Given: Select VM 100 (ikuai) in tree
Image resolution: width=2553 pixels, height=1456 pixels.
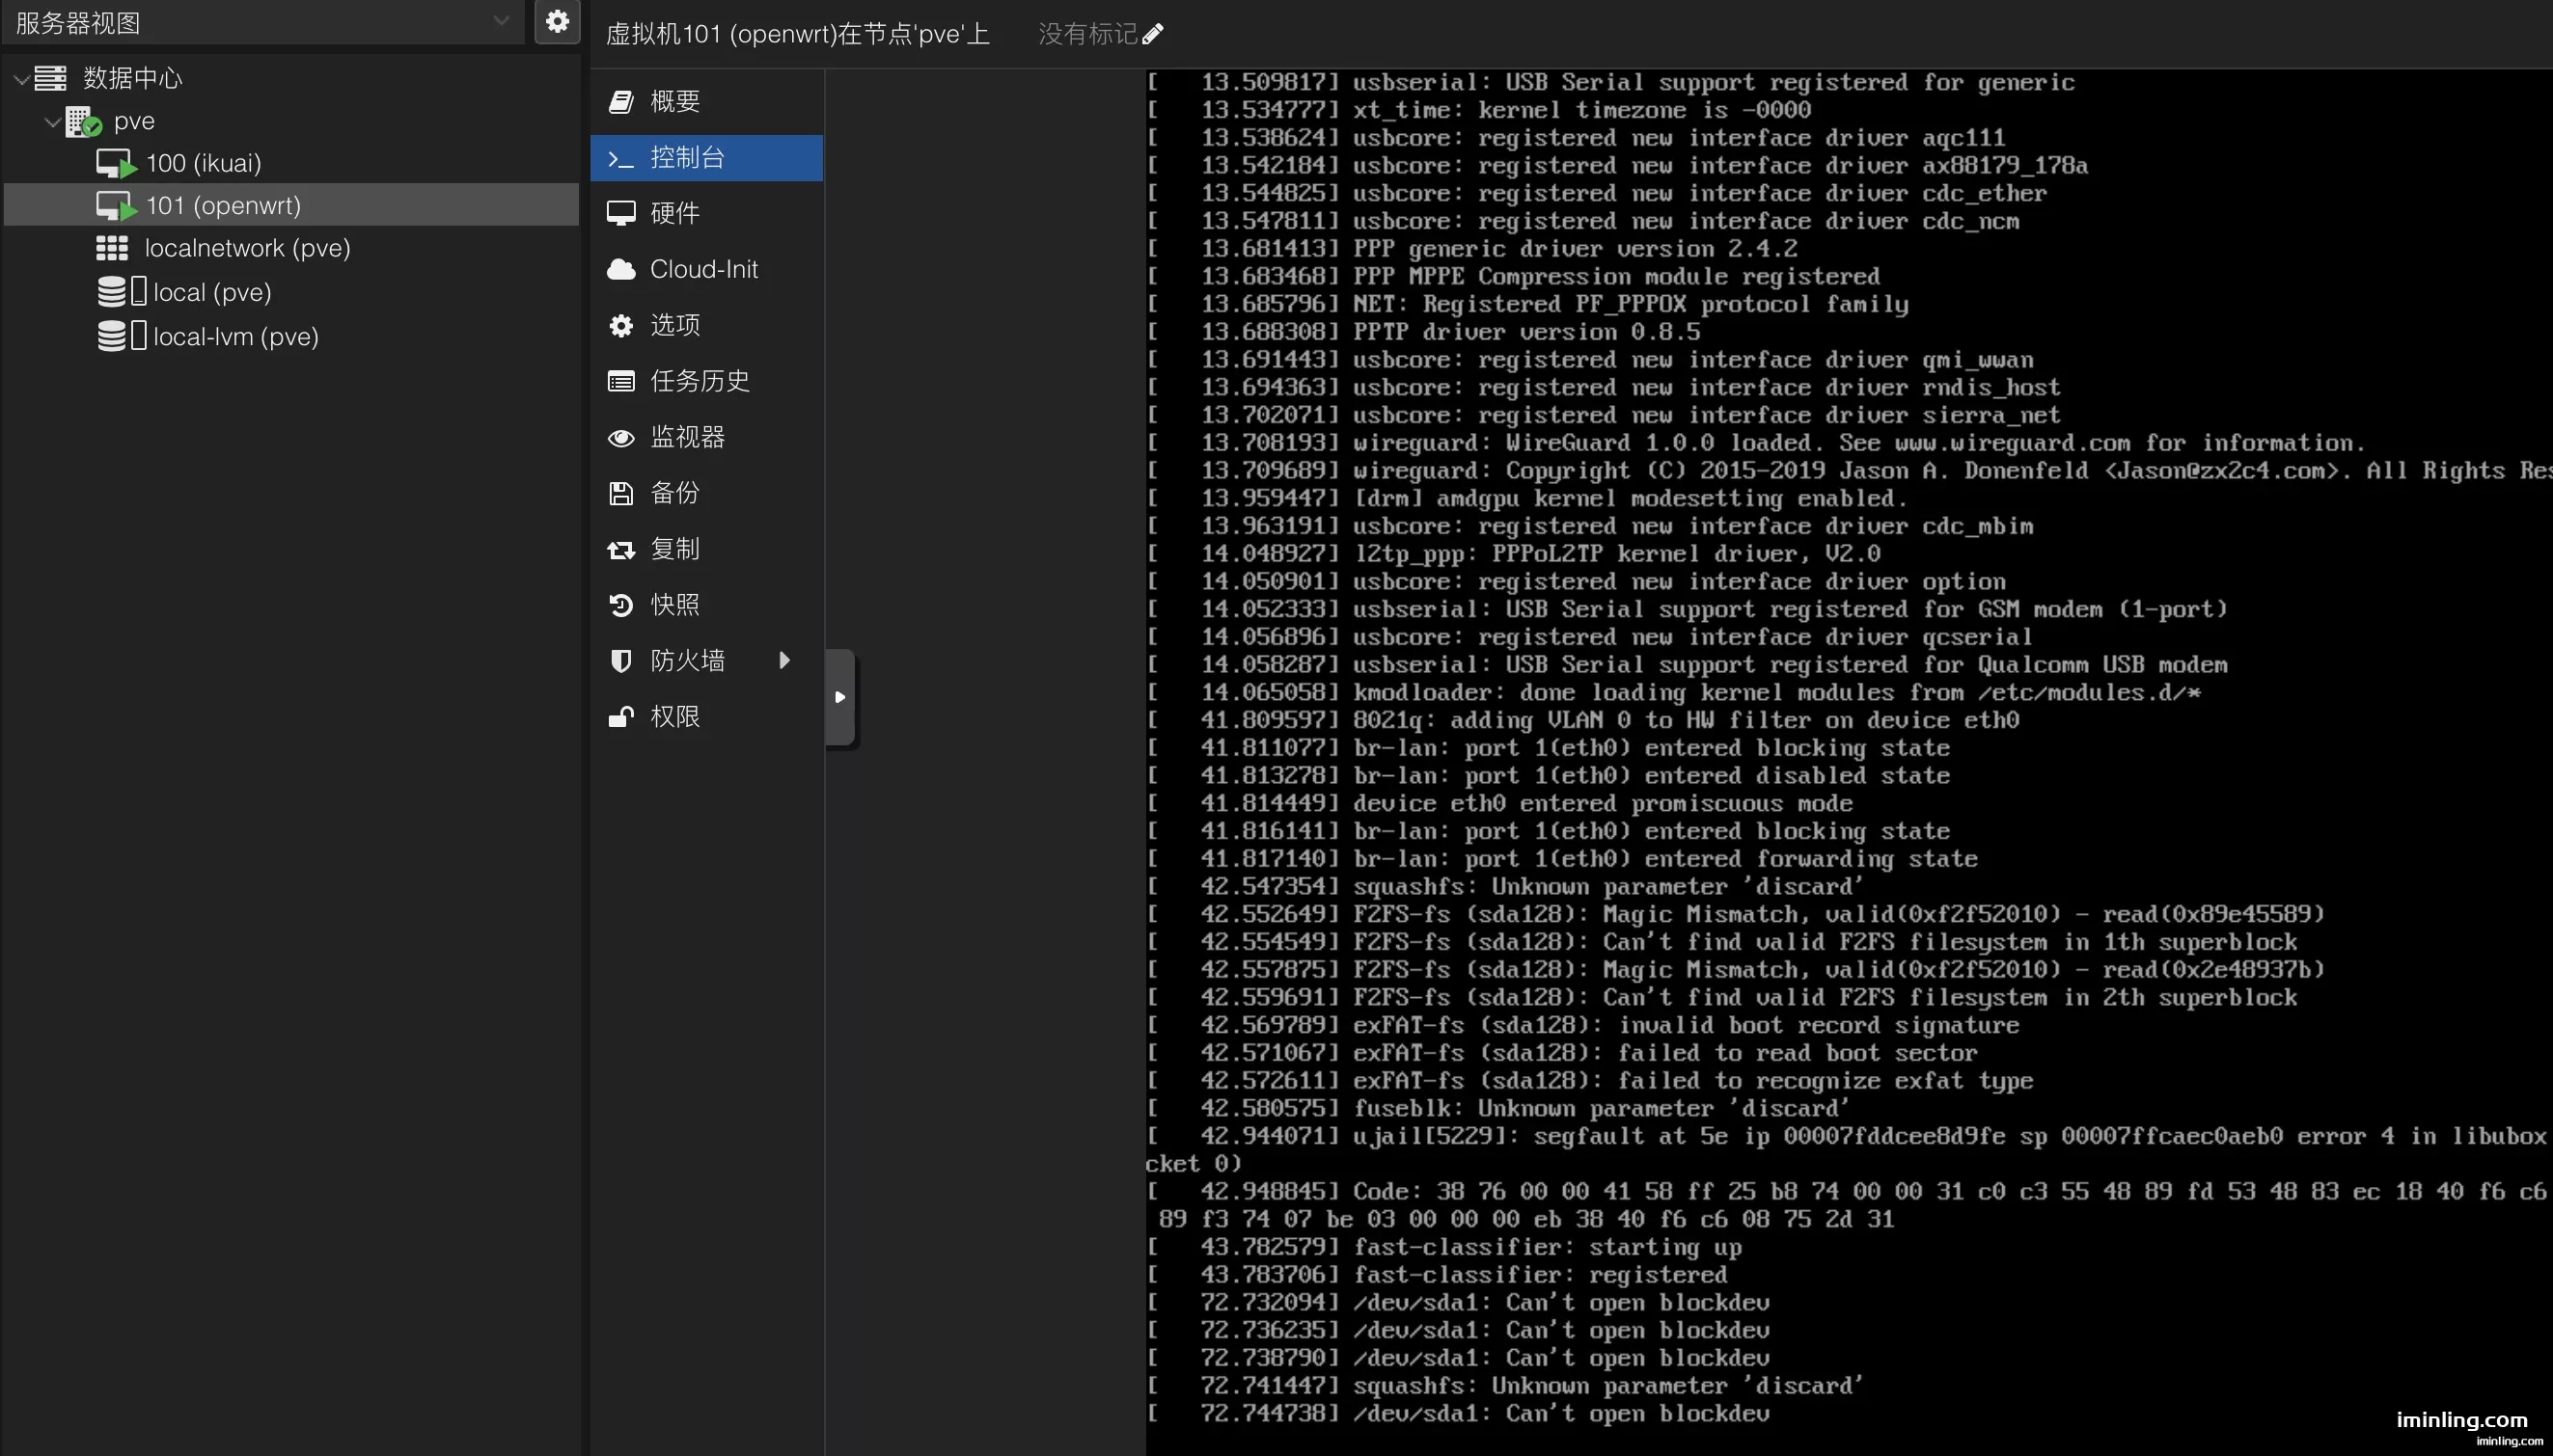Looking at the screenshot, I should coord(292,163).
